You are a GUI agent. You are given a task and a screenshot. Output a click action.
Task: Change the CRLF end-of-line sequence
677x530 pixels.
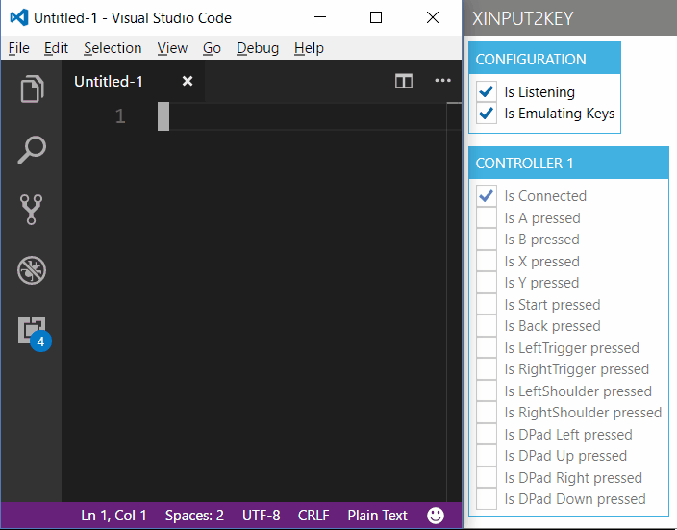coord(313,516)
